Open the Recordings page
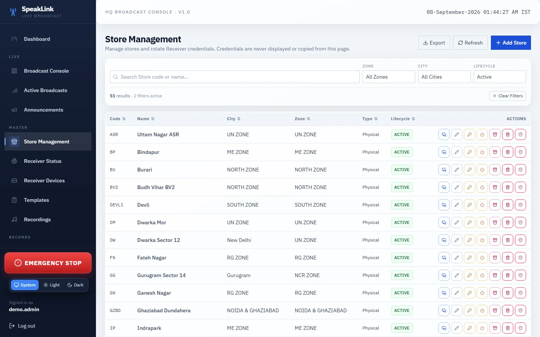Image resolution: width=540 pixels, height=337 pixels. 48,219
